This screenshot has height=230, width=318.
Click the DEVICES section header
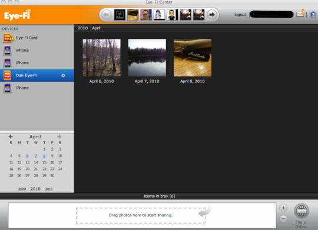pos(10,29)
